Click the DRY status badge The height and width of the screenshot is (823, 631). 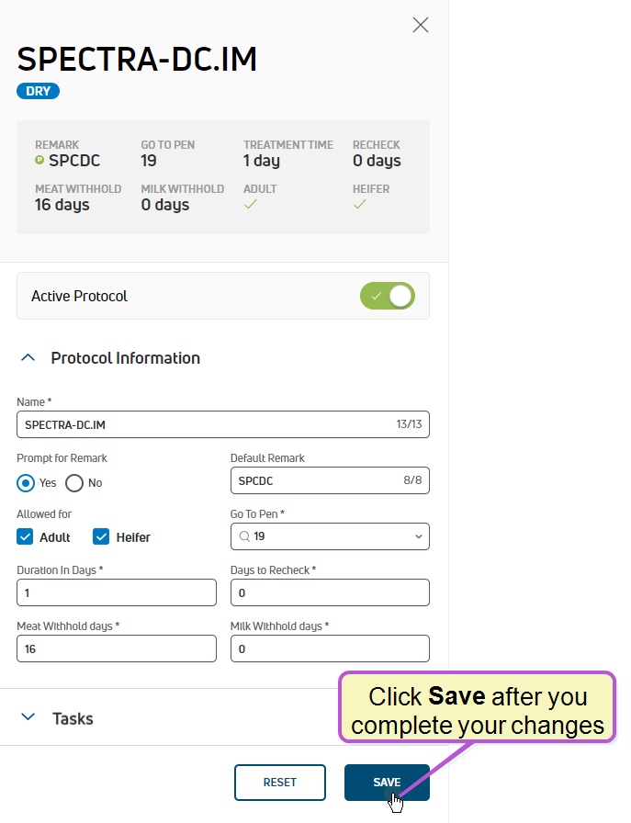coord(39,91)
